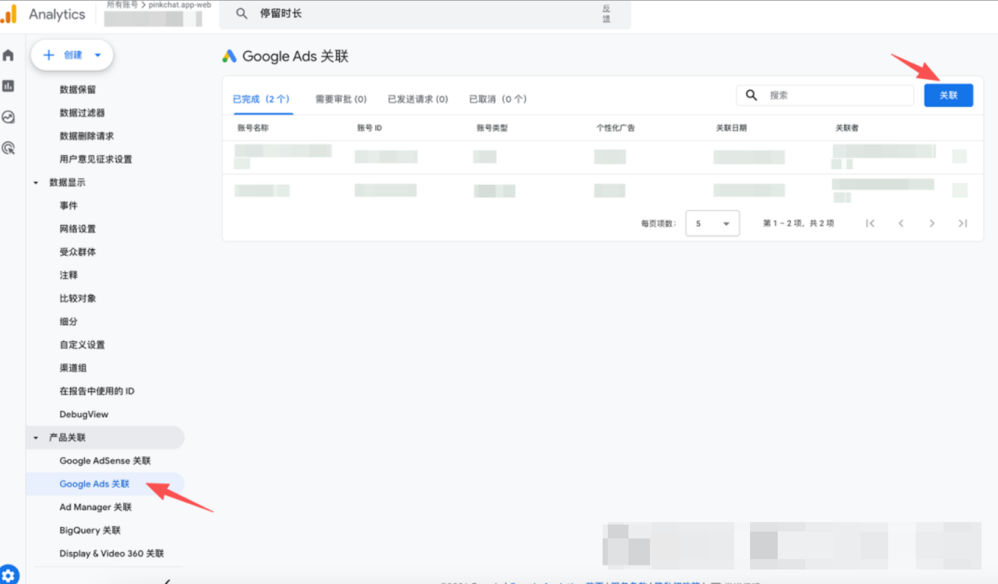This screenshot has width=998, height=584.
Task: Open Advertising section from the left rail
Action: (x=8, y=148)
